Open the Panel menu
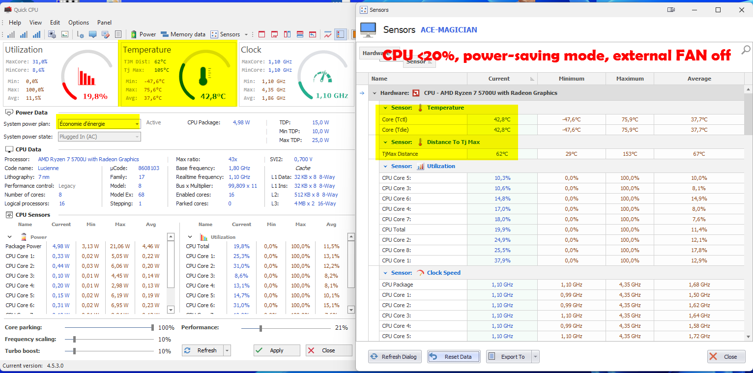Screen dimensions: 753x373 point(104,23)
